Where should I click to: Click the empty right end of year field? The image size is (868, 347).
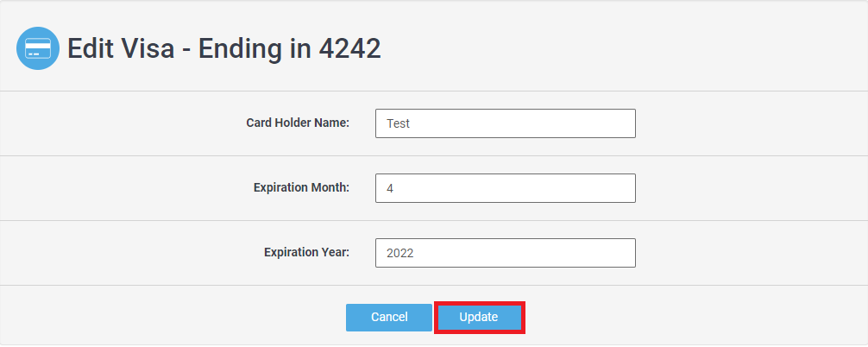(604, 253)
